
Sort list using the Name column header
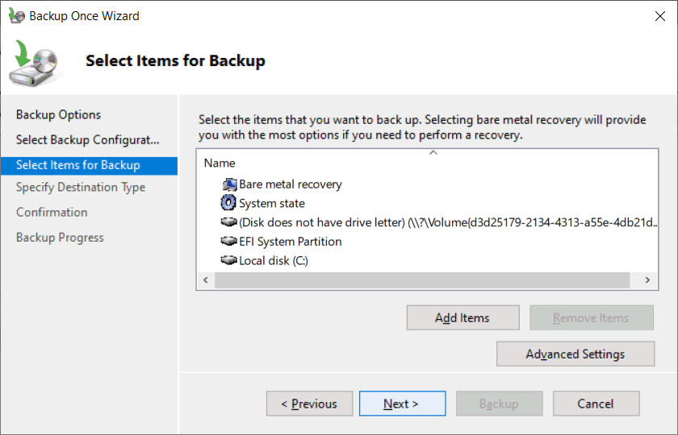click(220, 163)
